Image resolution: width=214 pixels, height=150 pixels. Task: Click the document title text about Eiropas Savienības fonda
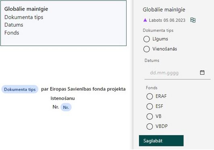[x=83, y=94]
